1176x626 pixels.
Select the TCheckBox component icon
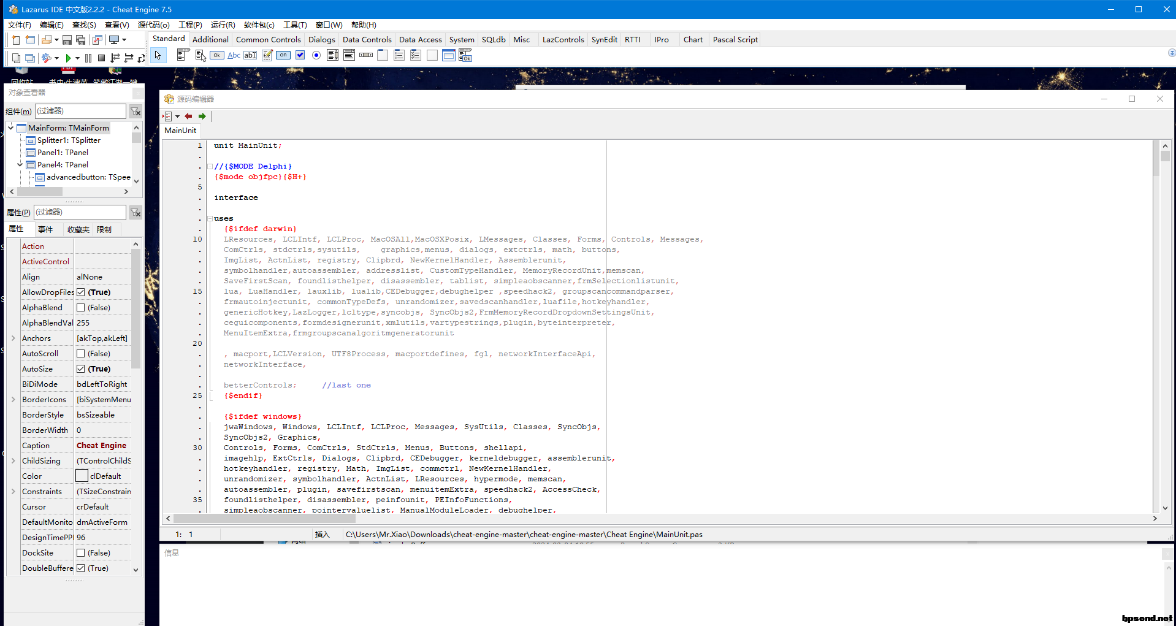pyautogui.click(x=300, y=55)
